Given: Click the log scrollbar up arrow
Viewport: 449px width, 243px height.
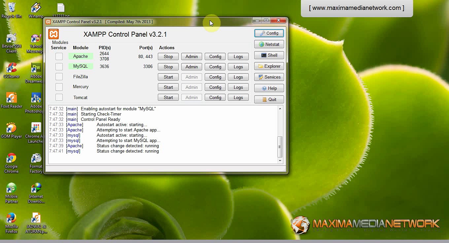Looking at the screenshot, I should (x=280, y=109).
